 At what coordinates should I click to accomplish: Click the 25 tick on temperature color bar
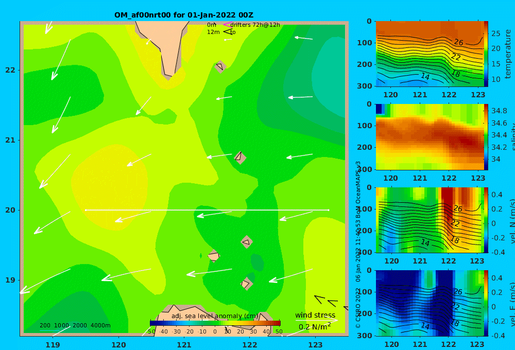click(495, 33)
